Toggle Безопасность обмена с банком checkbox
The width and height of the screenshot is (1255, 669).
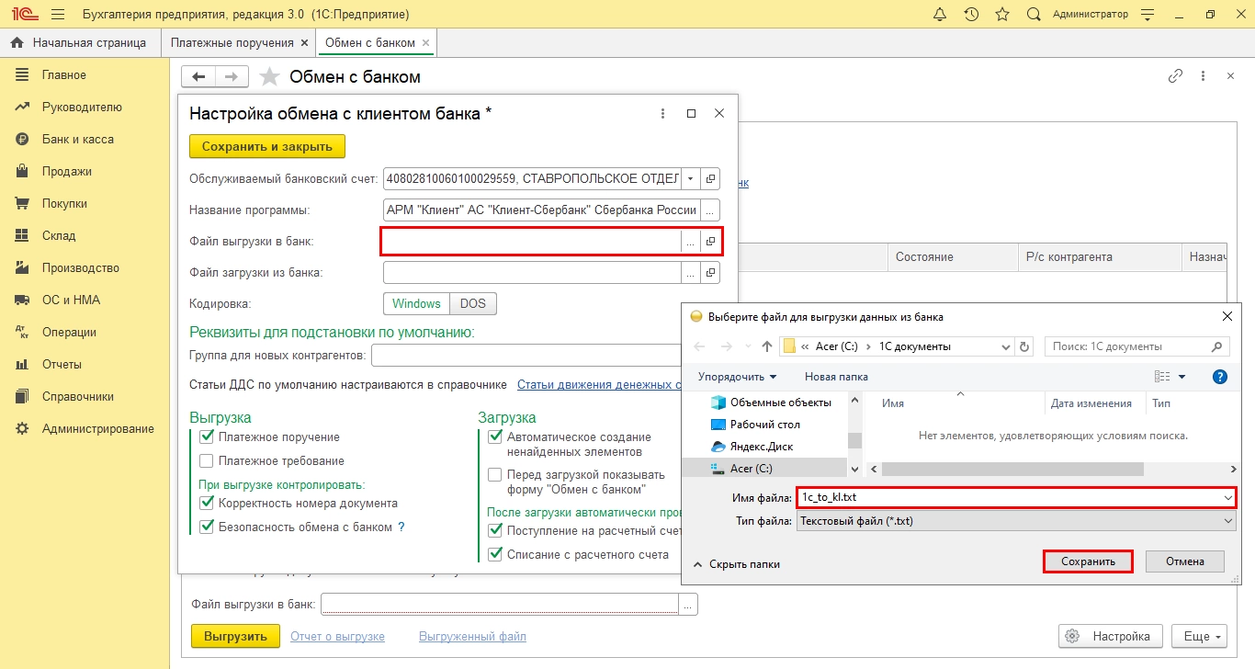point(207,527)
